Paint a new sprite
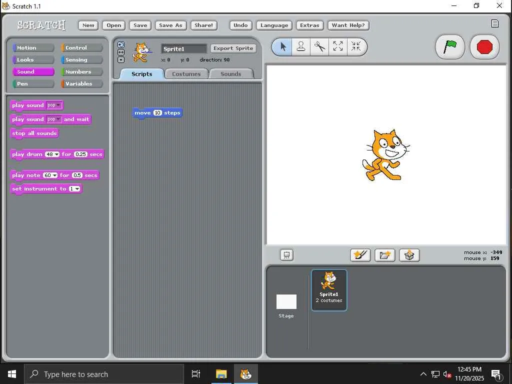The height and width of the screenshot is (384, 512). (x=360, y=255)
